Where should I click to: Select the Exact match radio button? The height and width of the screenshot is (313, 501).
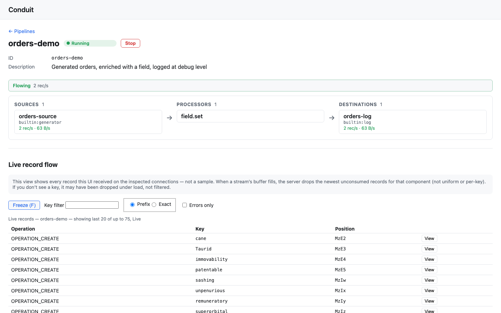click(154, 204)
